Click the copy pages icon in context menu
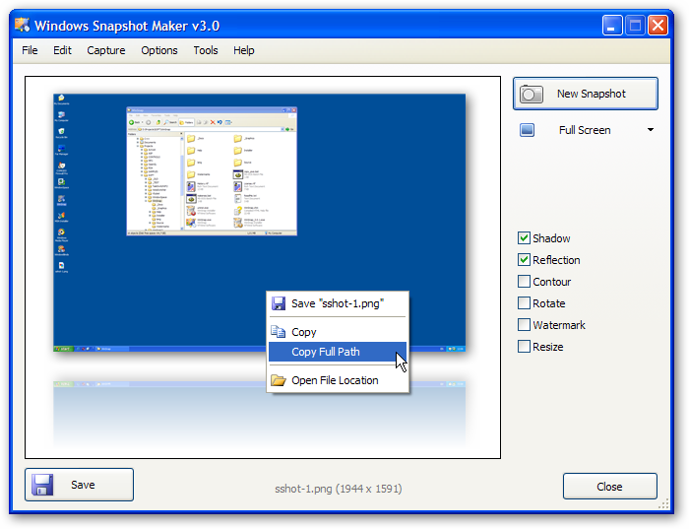Viewport: 689px width, 529px height. tap(279, 332)
